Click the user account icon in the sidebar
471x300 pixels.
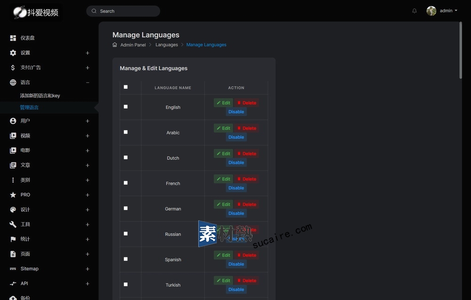click(13, 121)
